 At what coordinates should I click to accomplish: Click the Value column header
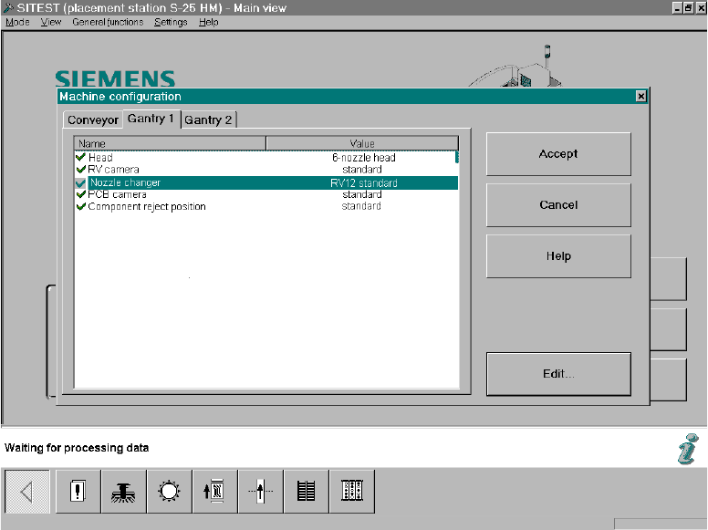click(362, 143)
